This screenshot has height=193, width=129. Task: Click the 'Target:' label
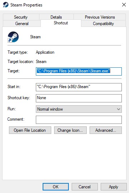pyautogui.click(x=14, y=71)
